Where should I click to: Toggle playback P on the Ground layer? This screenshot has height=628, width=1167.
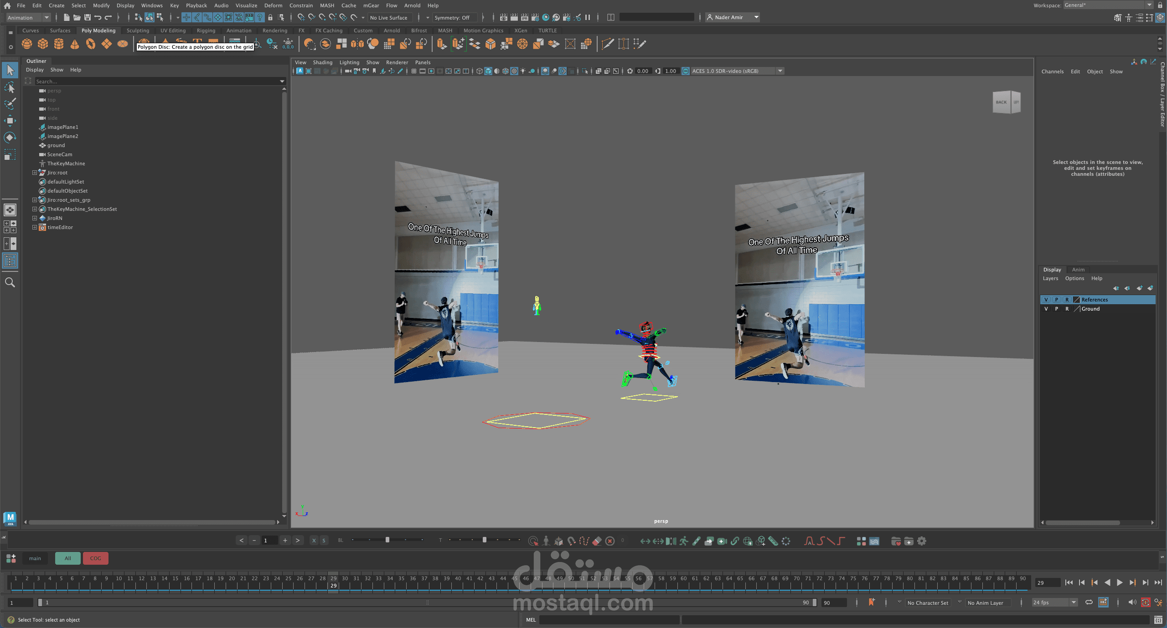pos(1057,309)
